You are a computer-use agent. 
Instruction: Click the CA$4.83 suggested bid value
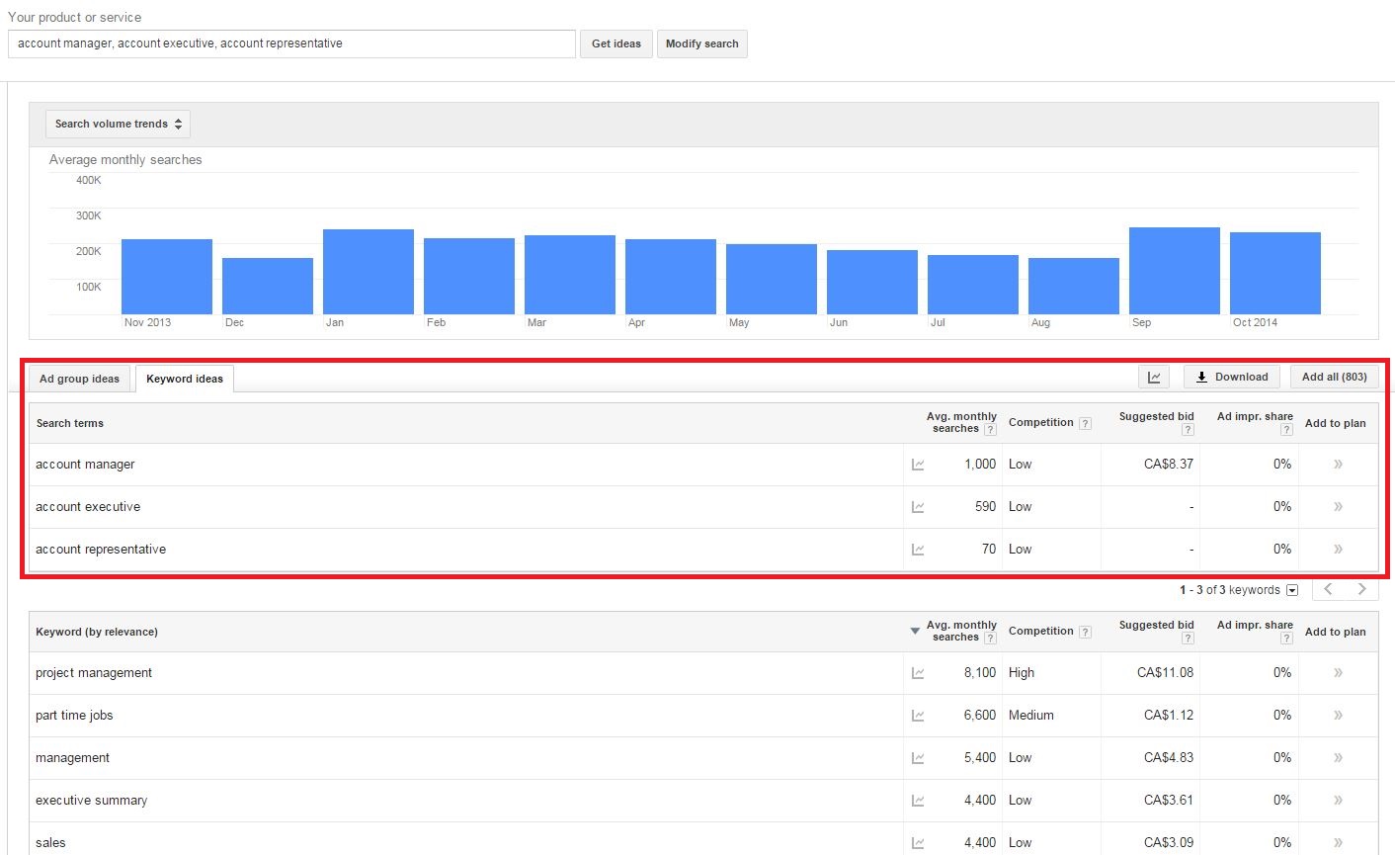click(1169, 758)
